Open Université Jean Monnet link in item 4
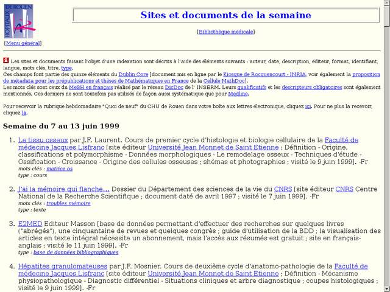390x292 pixels. click(x=213, y=274)
